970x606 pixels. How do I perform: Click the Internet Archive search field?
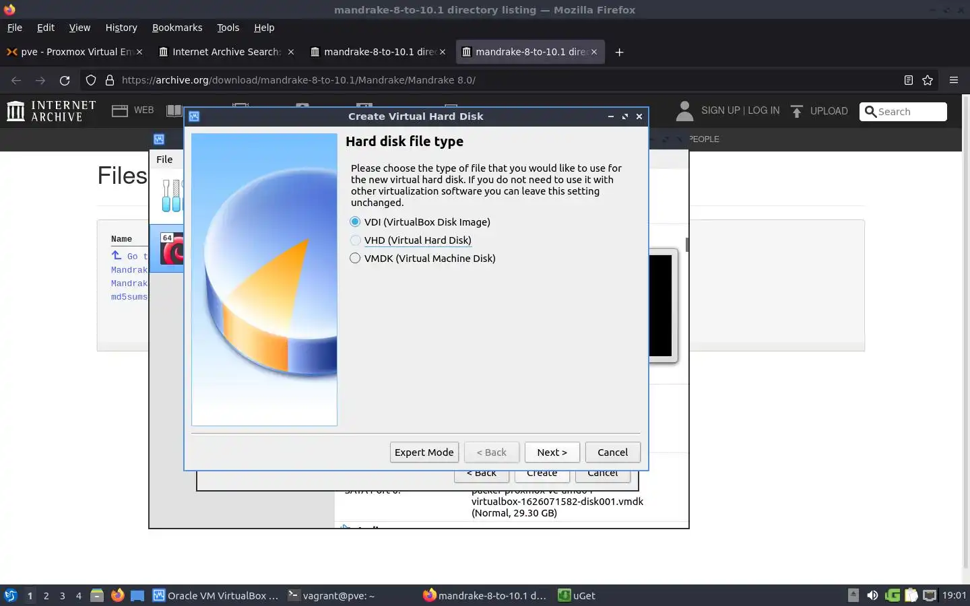(903, 112)
